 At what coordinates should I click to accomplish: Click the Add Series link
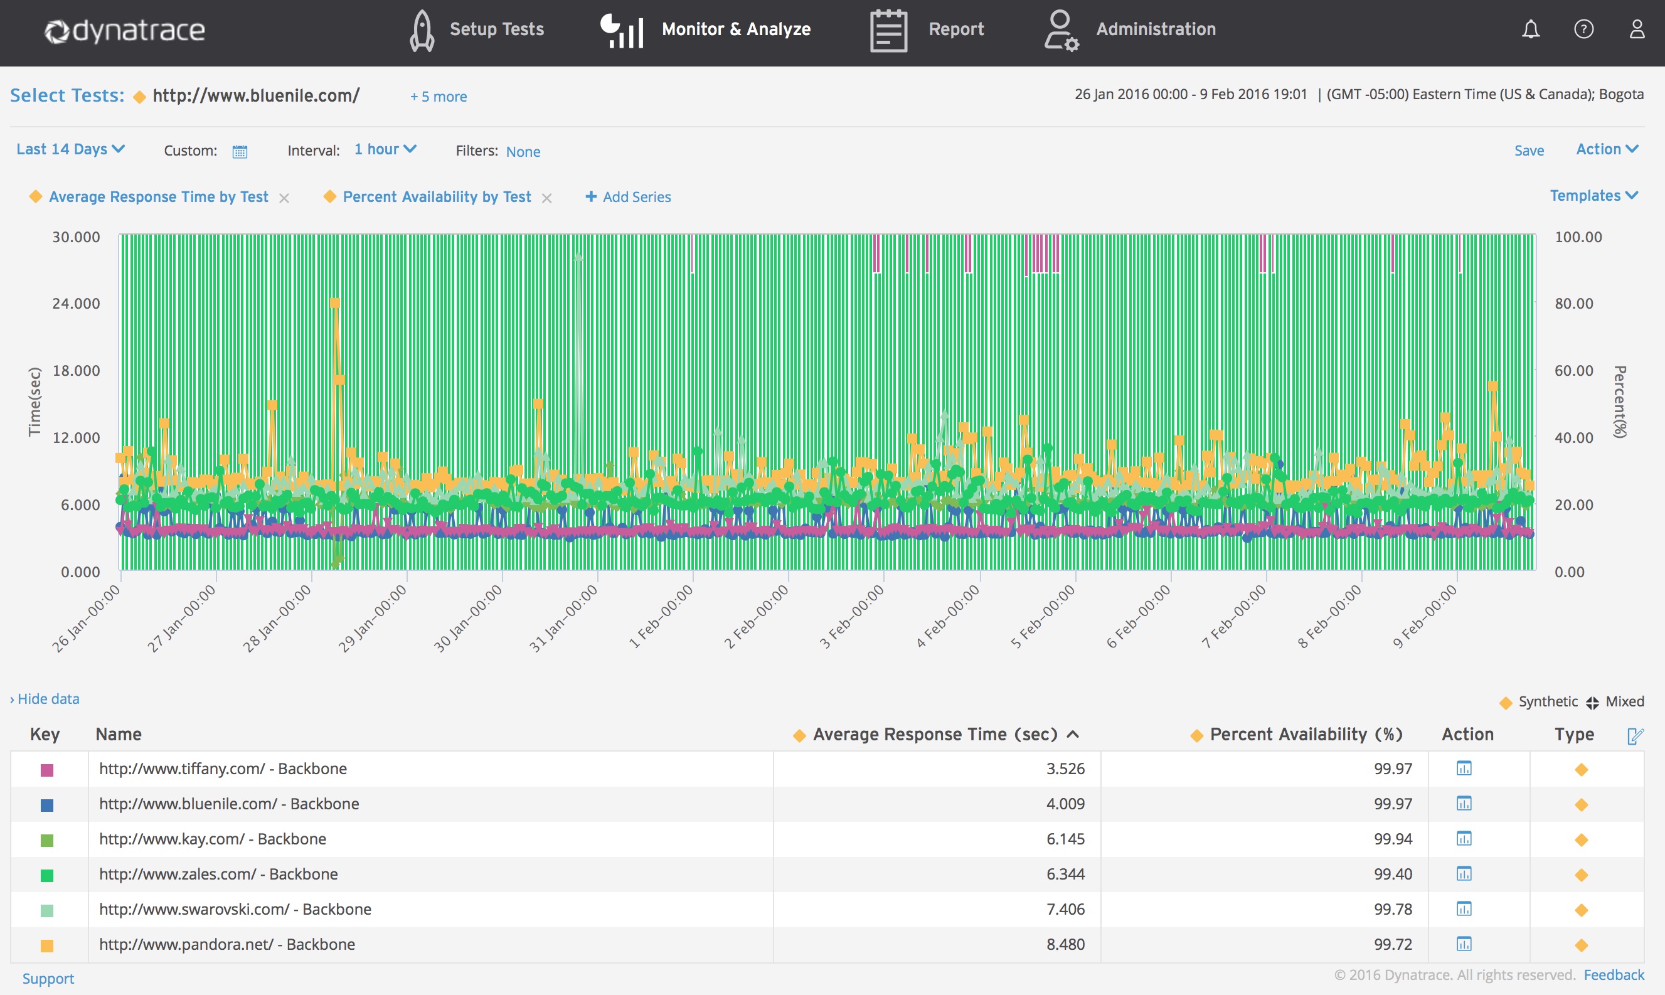628,196
